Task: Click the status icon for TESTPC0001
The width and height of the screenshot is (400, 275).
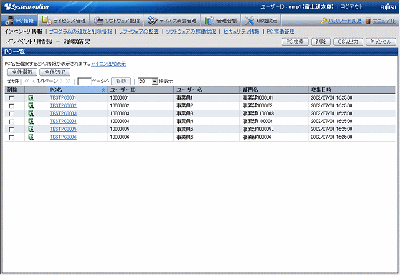Action: click(31, 97)
